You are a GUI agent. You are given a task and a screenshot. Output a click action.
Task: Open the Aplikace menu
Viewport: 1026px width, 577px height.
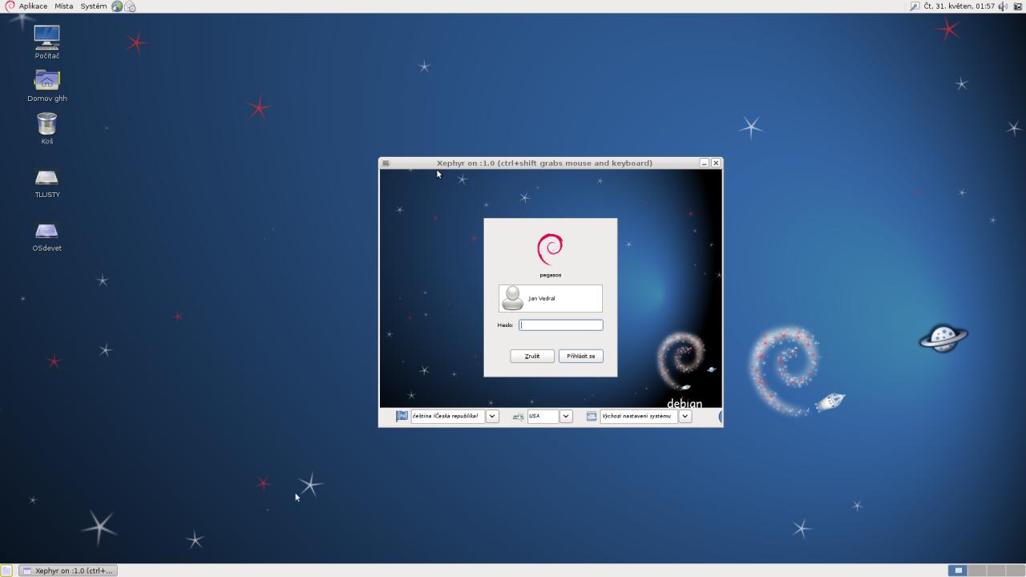33,6
